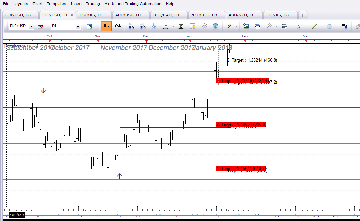
Task: Expand the pitchfork tool dropdown arrow
Action: pos(276,26)
